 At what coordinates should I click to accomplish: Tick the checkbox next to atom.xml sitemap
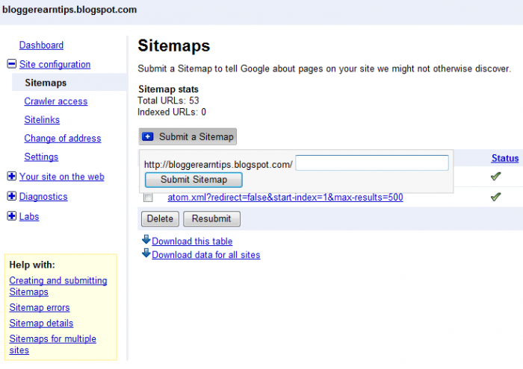coord(148,198)
